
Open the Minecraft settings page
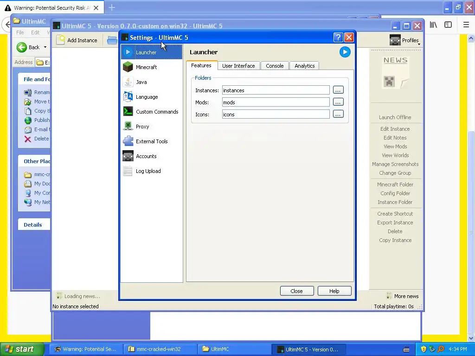152,67
